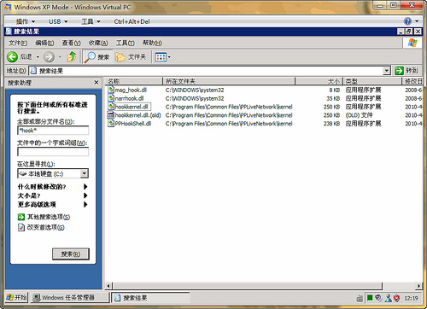Screen dimensions: 427x309
Task: Toggle the Folders toolbar button
Action: [131, 57]
